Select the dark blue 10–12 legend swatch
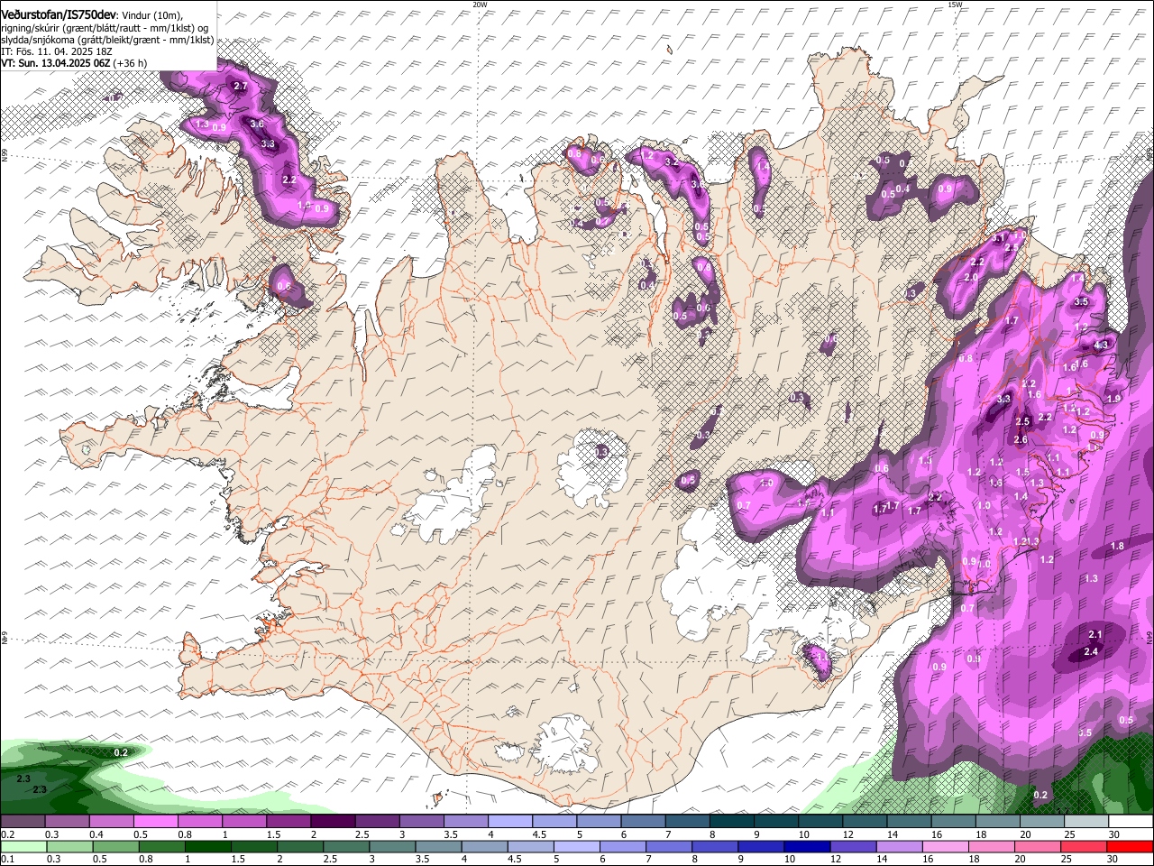This screenshot has height=866, width=1154. click(807, 847)
